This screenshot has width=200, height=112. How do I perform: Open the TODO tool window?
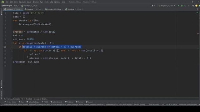click(x=45, y=102)
